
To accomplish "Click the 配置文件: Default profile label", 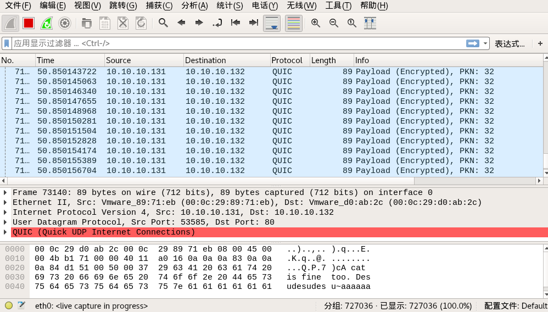I will tap(516, 306).
